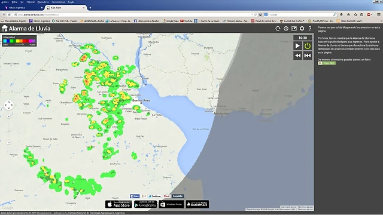Open the Google Maps bookmark
Viewport: 383px width, 215px height.
pyautogui.click(x=171, y=21)
